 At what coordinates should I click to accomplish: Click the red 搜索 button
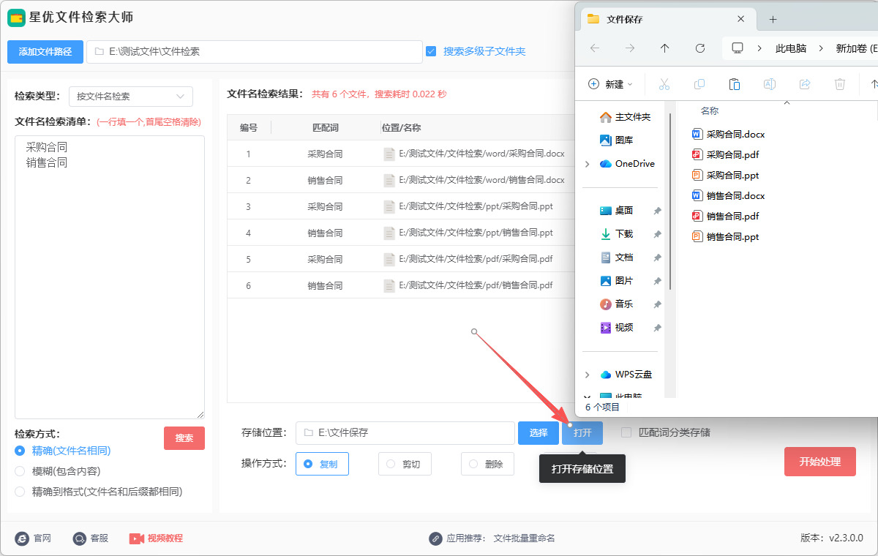(184, 438)
